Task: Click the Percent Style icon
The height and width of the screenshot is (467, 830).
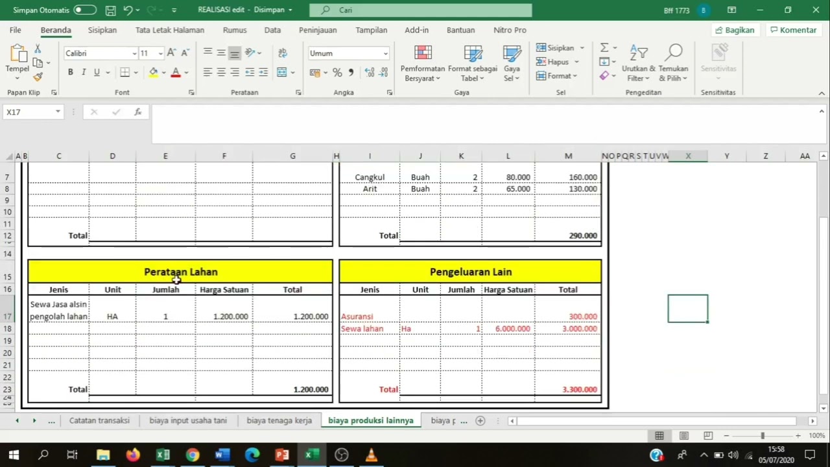Action: coord(337,73)
